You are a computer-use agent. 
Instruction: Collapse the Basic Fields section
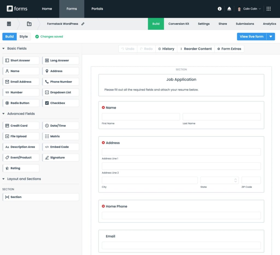click(x=3, y=48)
